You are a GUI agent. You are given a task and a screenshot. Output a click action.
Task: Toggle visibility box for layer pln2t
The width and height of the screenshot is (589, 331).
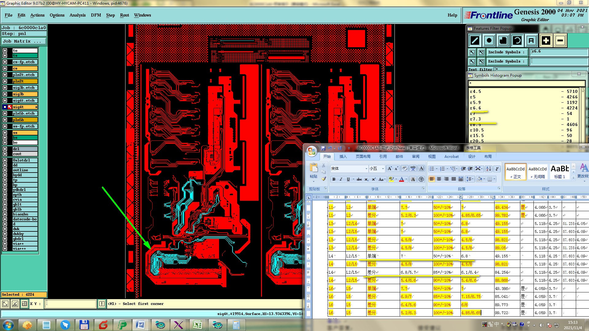(x=5, y=81)
